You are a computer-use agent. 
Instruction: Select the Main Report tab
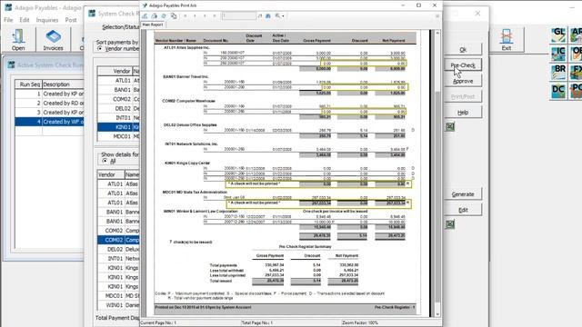pos(153,25)
